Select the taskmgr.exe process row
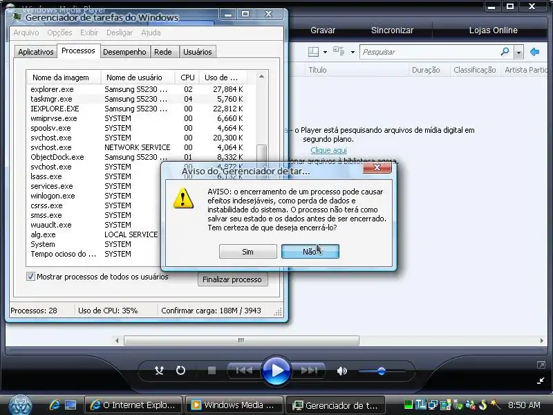This screenshot has width=553, height=415. point(137,99)
